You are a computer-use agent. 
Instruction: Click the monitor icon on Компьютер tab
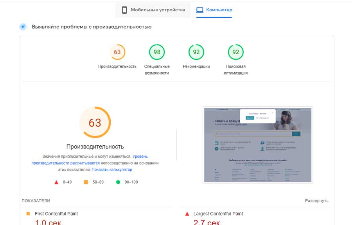[x=199, y=10]
